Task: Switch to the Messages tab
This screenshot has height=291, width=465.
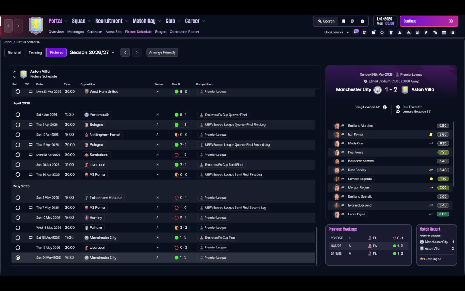Action: pyautogui.click(x=76, y=32)
